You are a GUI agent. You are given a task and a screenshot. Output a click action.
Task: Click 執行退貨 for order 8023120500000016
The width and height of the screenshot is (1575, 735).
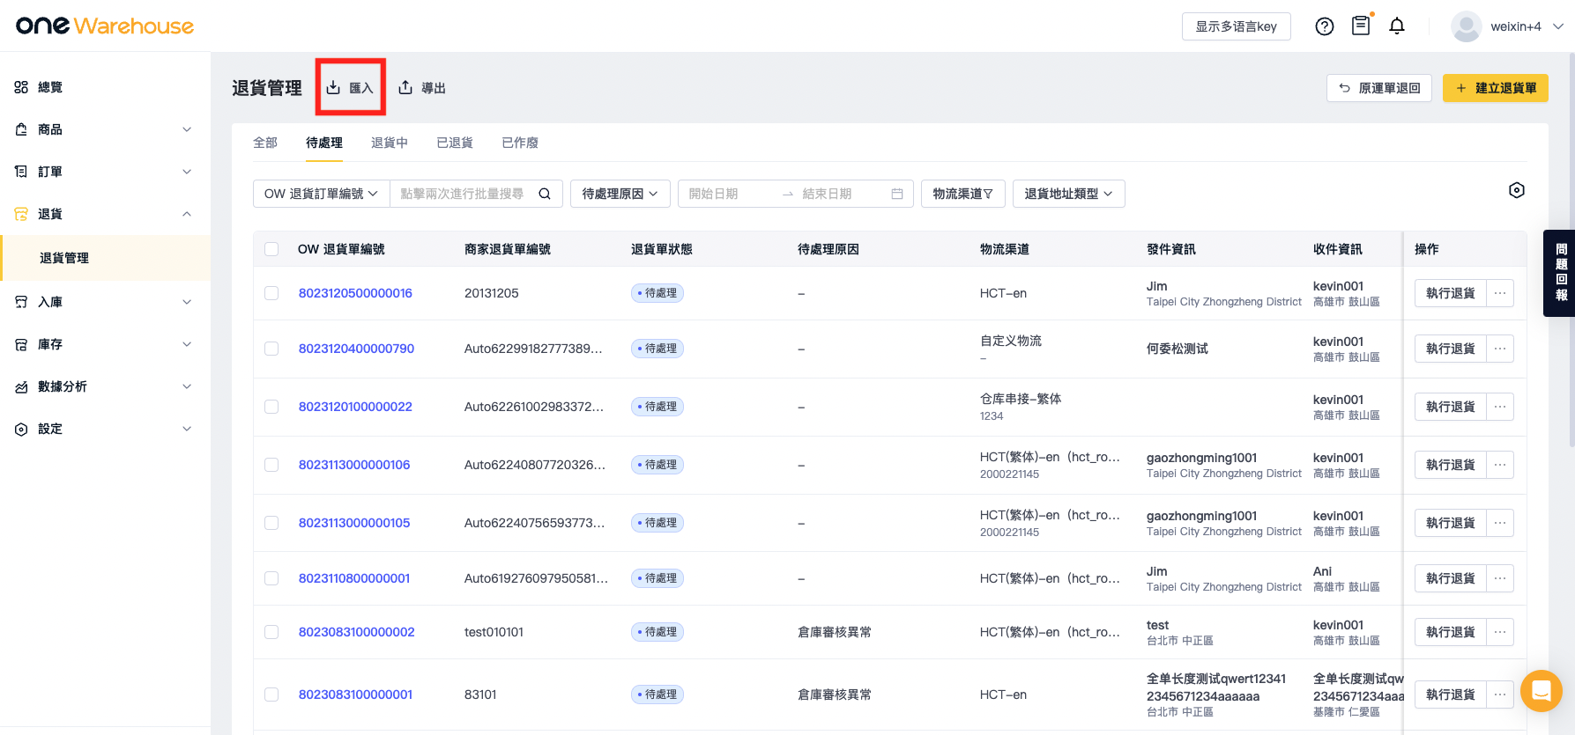[x=1451, y=293]
